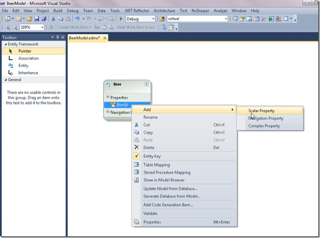Image resolution: width=320 pixels, height=238 pixels.
Task: Click the Stored Procedure Mapping menu icon
Action: (x=137, y=172)
